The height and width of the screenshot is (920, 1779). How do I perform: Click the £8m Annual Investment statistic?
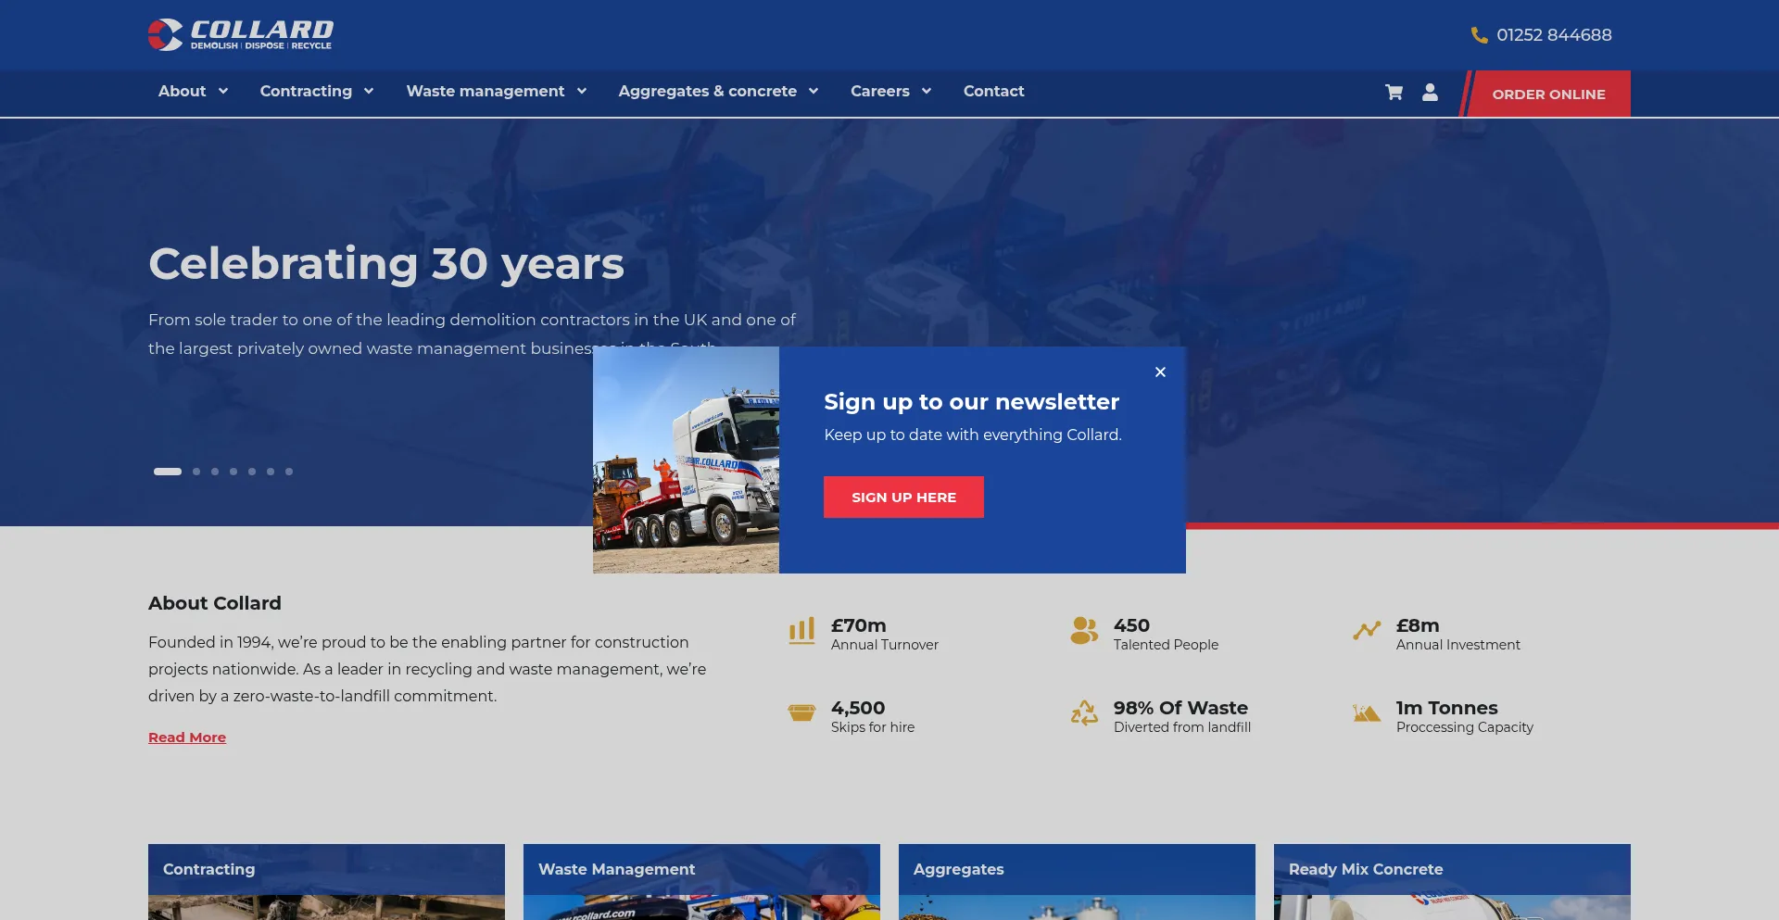click(x=1458, y=635)
